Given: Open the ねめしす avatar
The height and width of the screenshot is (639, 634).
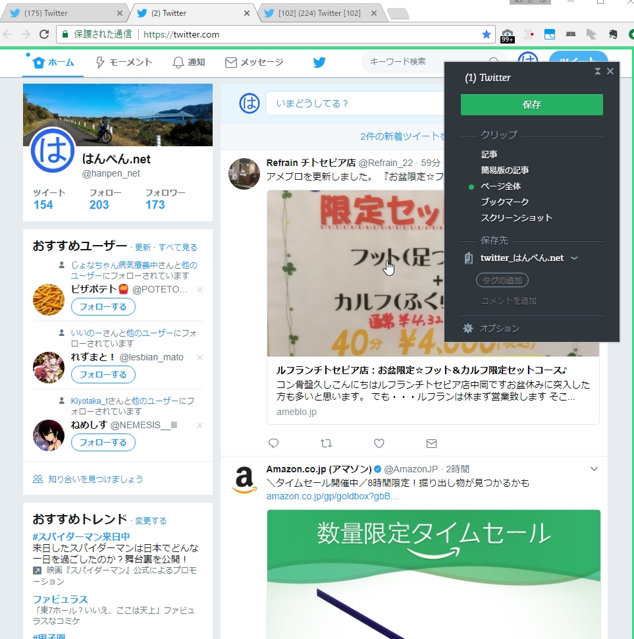Looking at the screenshot, I should [49, 435].
